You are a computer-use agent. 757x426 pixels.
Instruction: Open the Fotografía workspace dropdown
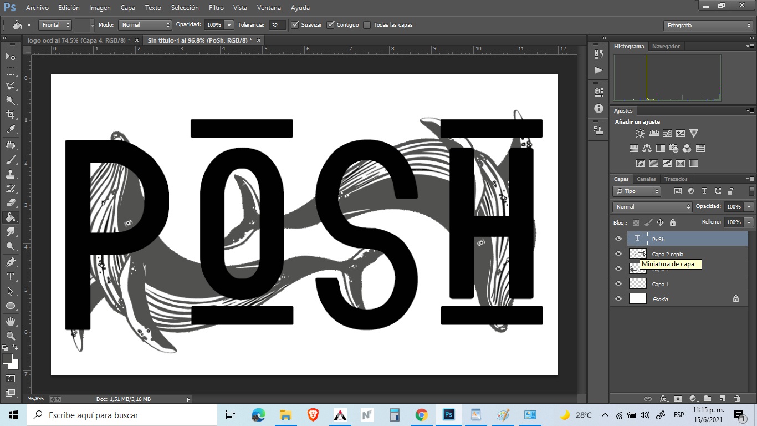[708, 25]
